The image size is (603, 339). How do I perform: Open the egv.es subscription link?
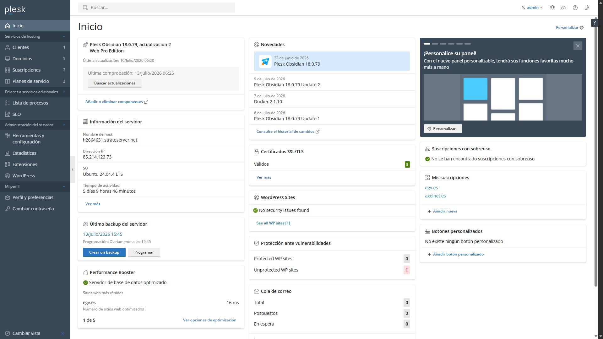431,188
